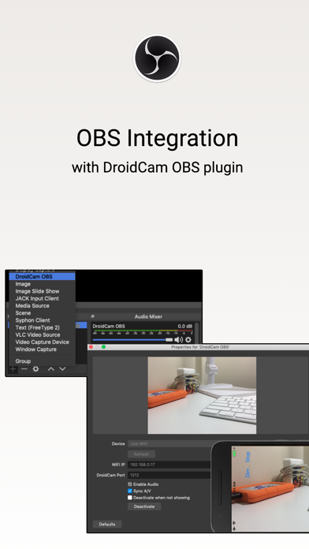Click green zoom button of Properties window
Viewport: 309px width, 549px height.
point(103,347)
